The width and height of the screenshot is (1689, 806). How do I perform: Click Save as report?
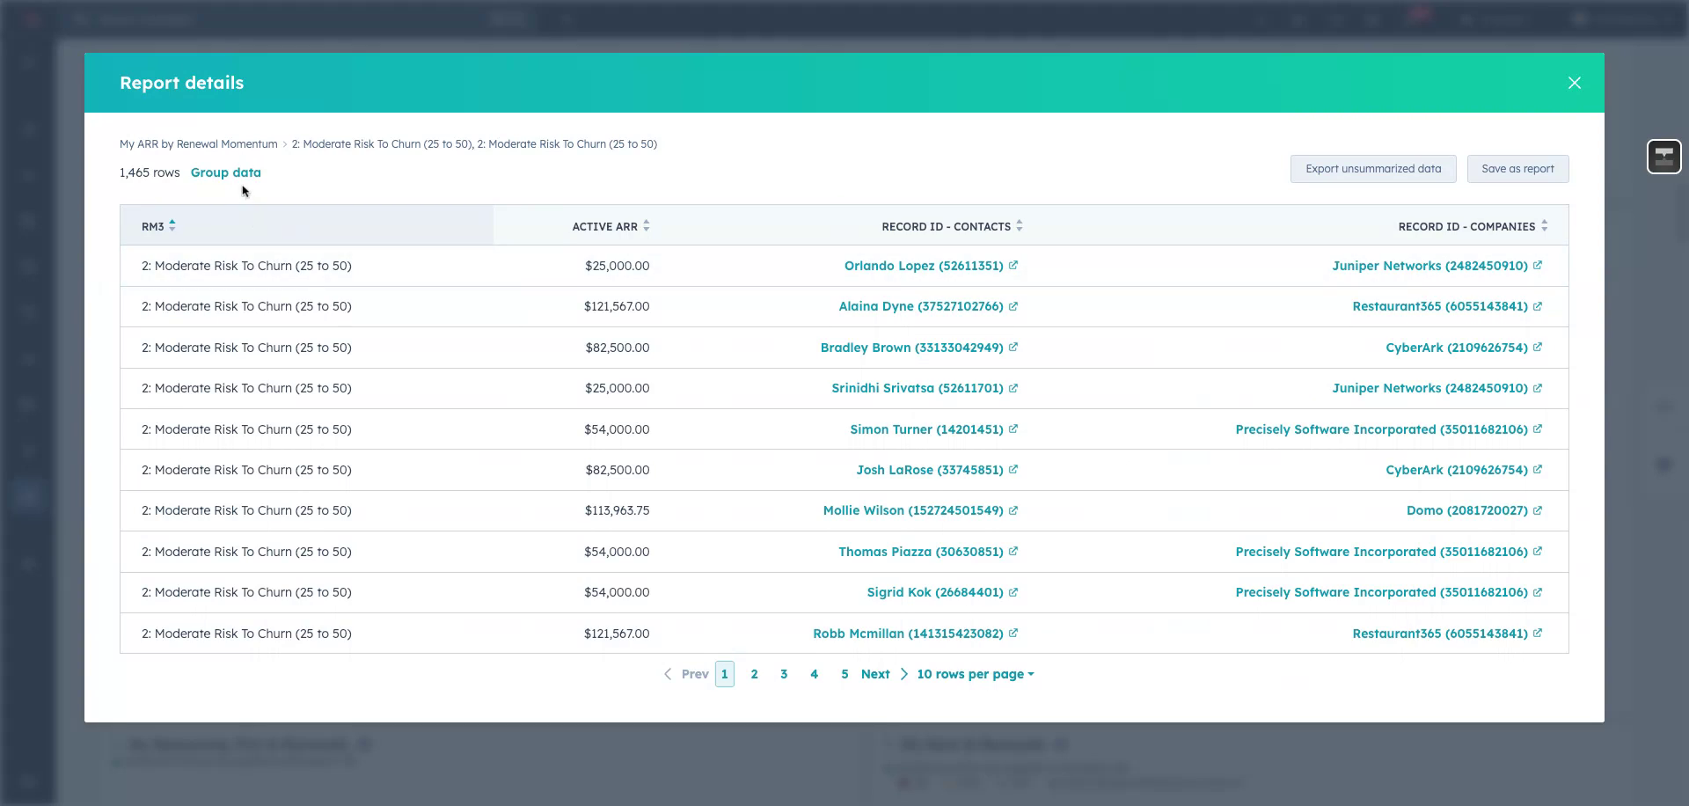tap(1517, 168)
